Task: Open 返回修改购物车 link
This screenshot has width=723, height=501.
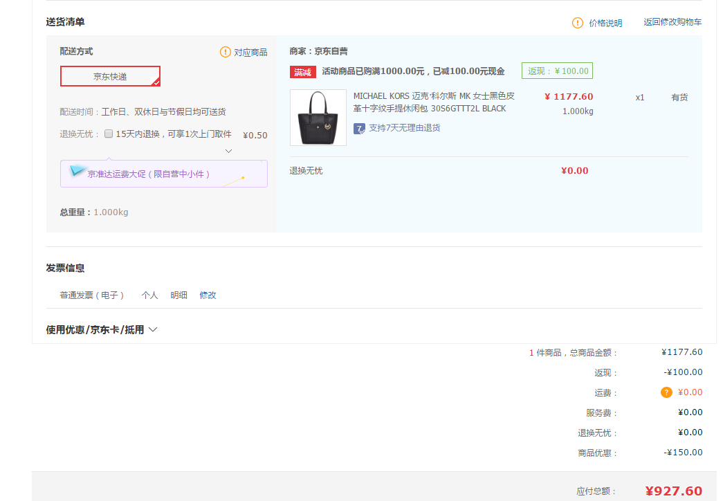Action: pyautogui.click(x=672, y=22)
